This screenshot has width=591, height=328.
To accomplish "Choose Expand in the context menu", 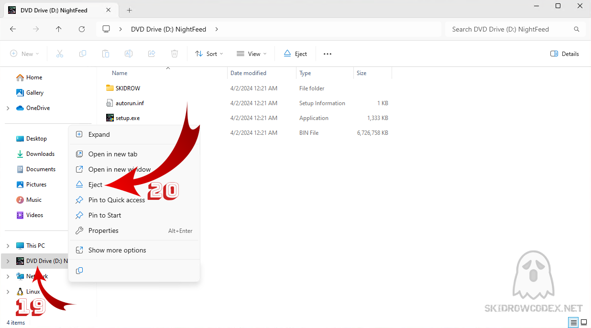I will [134, 134].
